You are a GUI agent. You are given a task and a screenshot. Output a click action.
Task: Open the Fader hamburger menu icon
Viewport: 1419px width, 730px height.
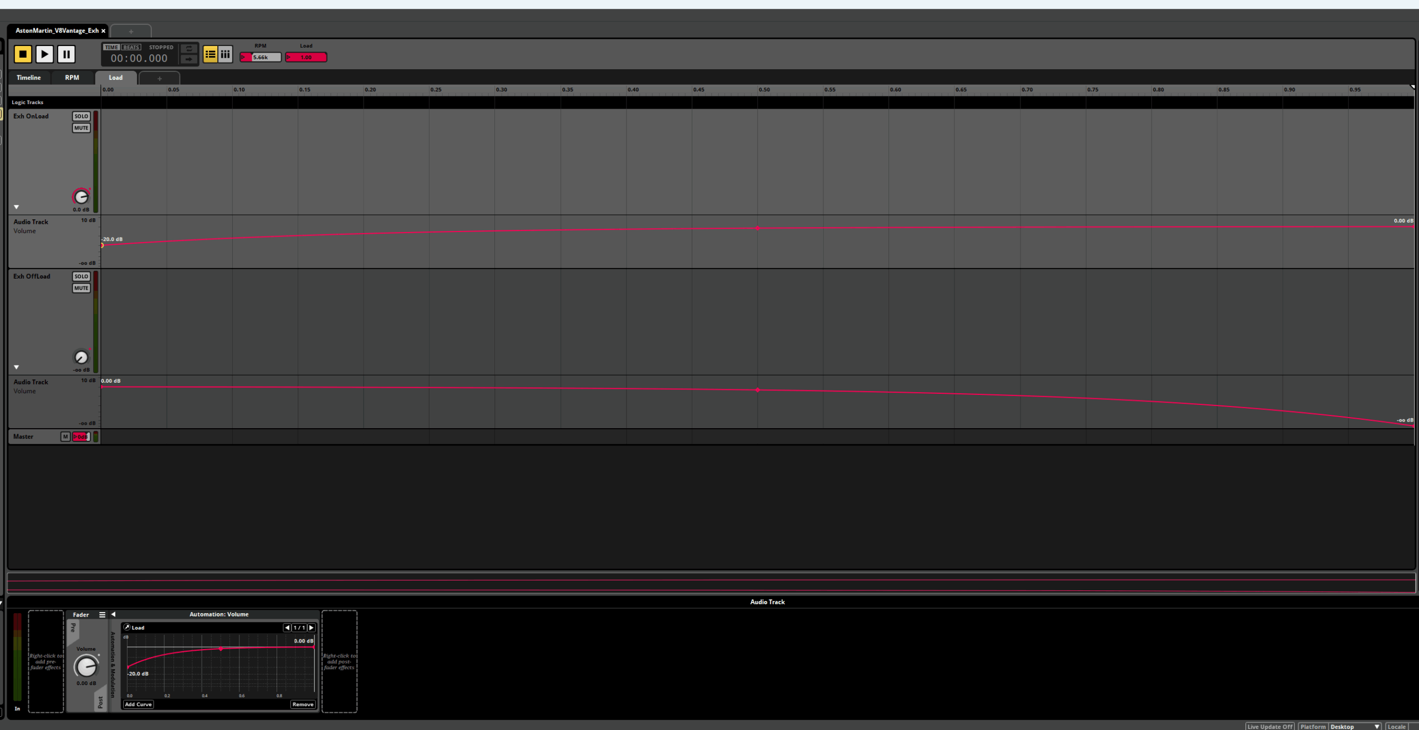(x=102, y=614)
